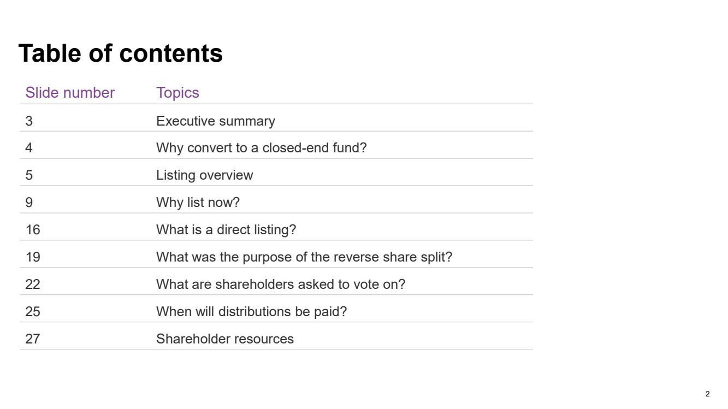Select slide number 3 in the table
The height and width of the screenshot is (409, 728).
tap(29, 121)
